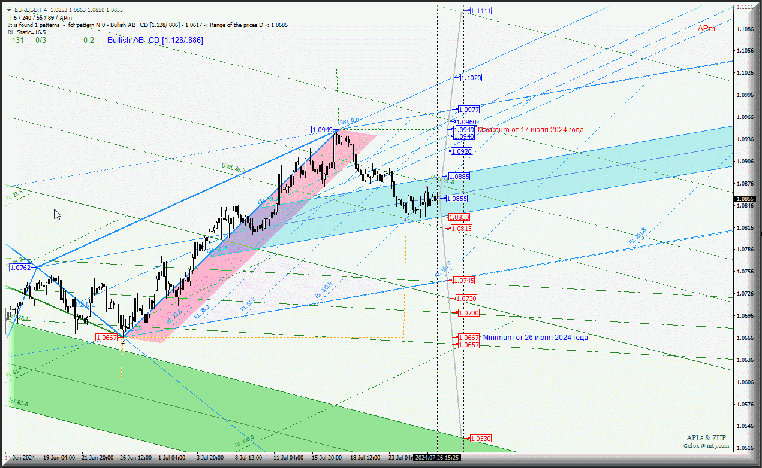Click the 1.1111 price level marker

pyautogui.click(x=480, y=11)
